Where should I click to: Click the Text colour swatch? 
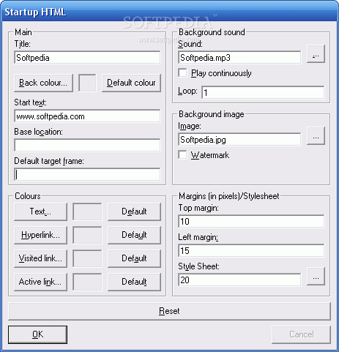[87, 211]
